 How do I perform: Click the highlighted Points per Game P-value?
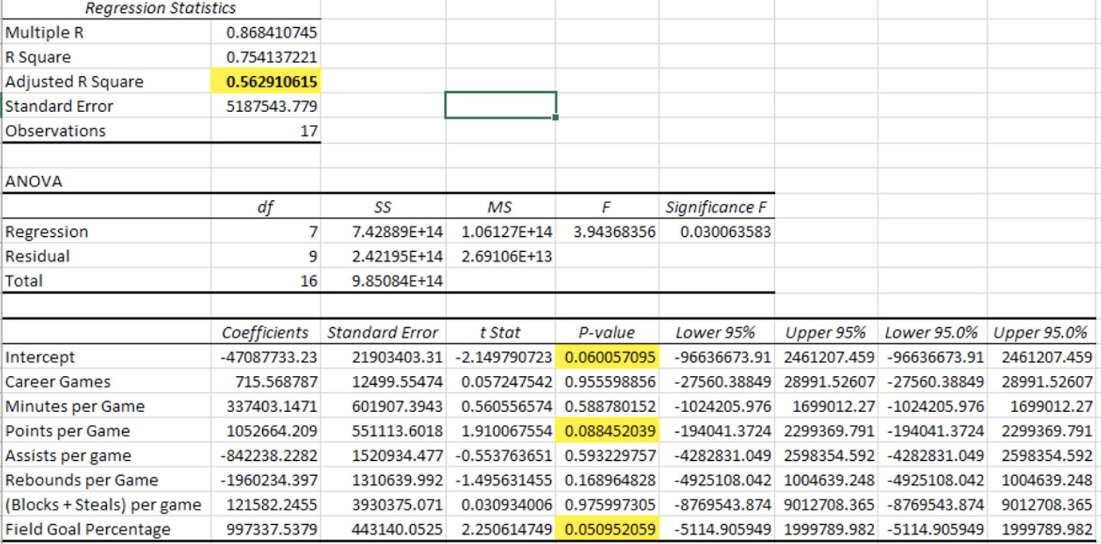pyautogui.click(x=606, y=430)
